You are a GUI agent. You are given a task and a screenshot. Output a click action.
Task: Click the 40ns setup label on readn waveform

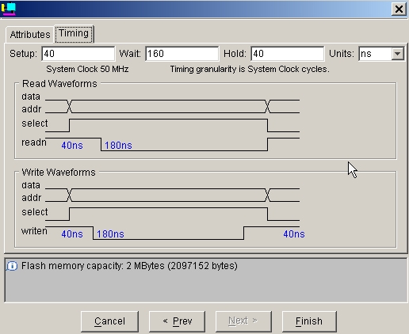tap(72, 146)
